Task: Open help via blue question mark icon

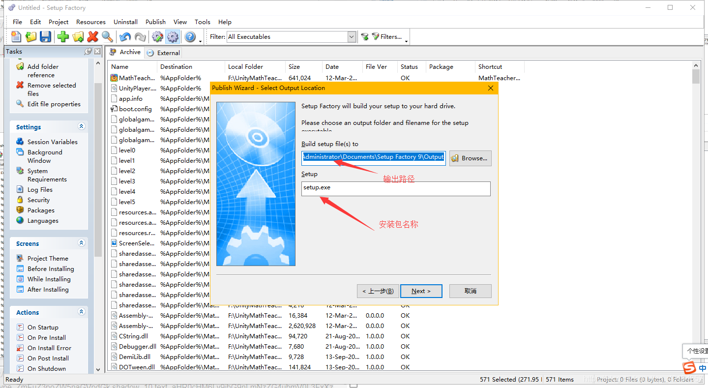Action: pyautogui.click(x=190, y=36)
